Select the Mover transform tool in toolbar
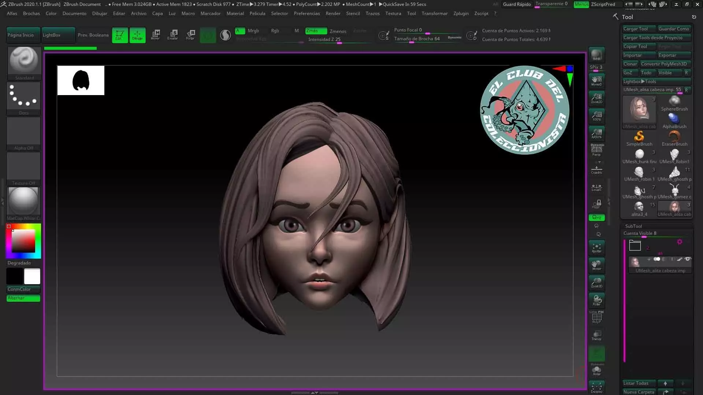 point(155,35)
